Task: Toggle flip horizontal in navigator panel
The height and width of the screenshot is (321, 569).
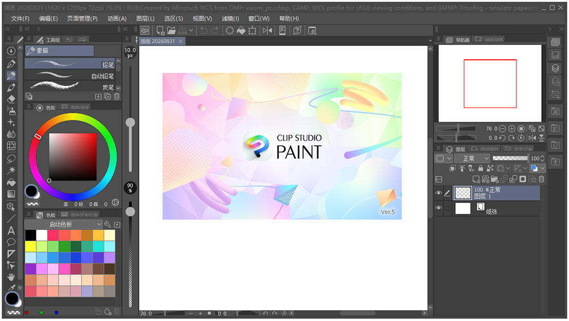Action: [x=532, y=138]
